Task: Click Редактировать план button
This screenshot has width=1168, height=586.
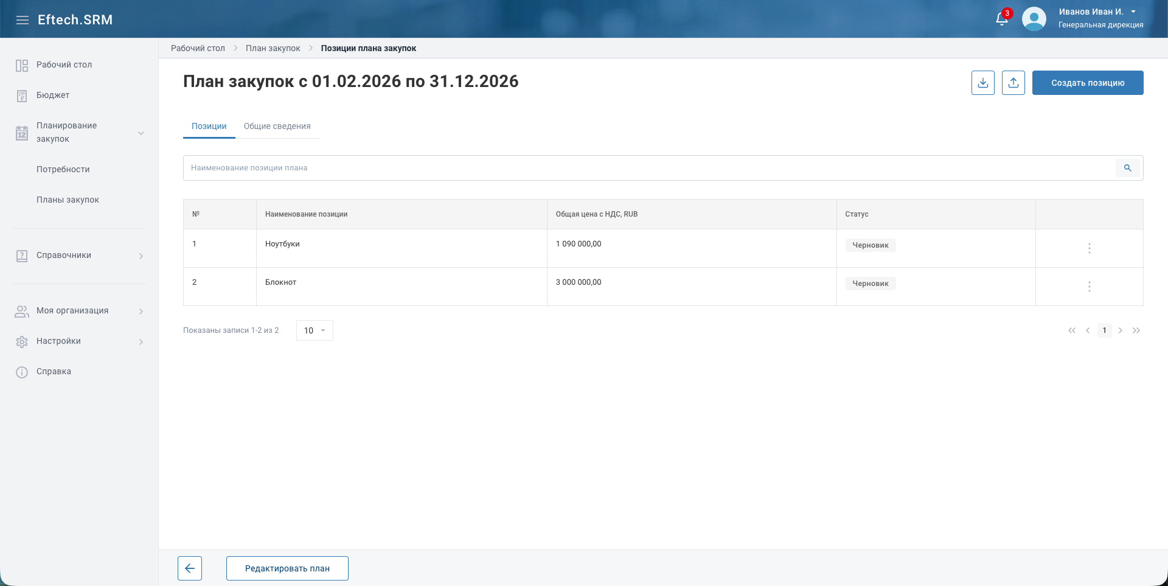Action: click(x=287, y=568)
